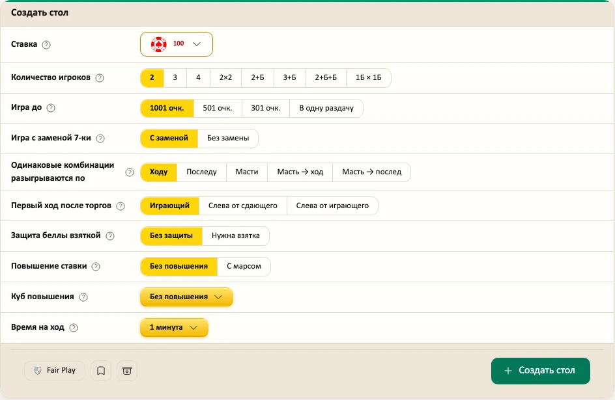Click the bookmark icon button
The height and width of the screenshot is (400, 615).
pos(101,371)
